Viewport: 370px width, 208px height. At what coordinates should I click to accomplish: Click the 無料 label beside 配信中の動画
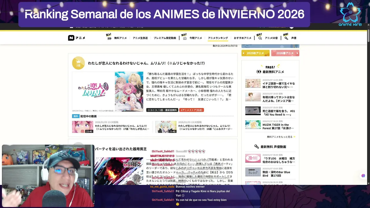point(75,116)
